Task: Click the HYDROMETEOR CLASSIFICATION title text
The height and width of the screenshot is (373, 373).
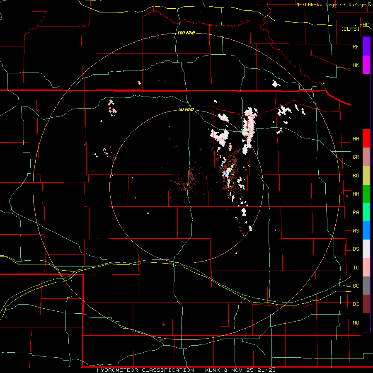Action: click(x=145, y=370)
